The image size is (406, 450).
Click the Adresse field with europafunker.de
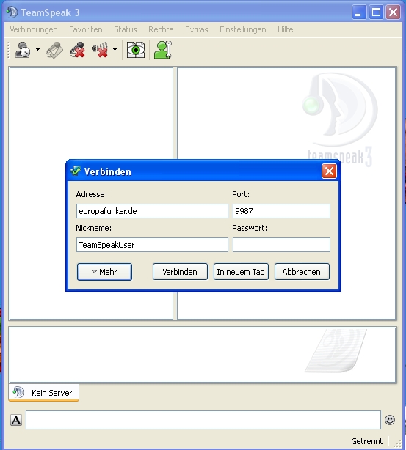coord(152,211)
